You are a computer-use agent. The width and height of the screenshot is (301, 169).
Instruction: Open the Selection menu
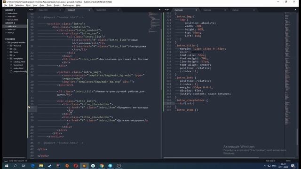tap(20, 5)
